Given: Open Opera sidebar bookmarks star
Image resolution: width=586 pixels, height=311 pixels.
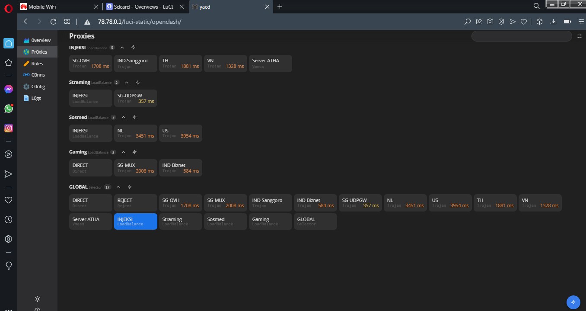Looking at the screenshot, I should coord(8,63).
